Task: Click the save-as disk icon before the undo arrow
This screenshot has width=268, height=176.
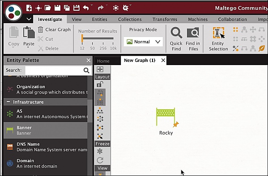Action: coord(77,8)
